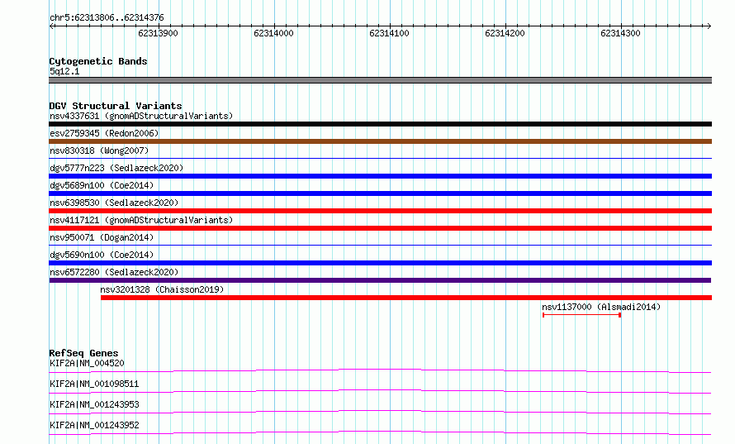The height and width of the screenshot is (444, 735).
Task: Open variant nsv950071 (Dogan2014) label
Action: [x=102, y=237]
